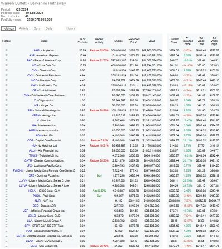Viewport: 222px width, 249px height.
Task: Open JEF - Jefferies Financial Group link
Action: [44, 211]
